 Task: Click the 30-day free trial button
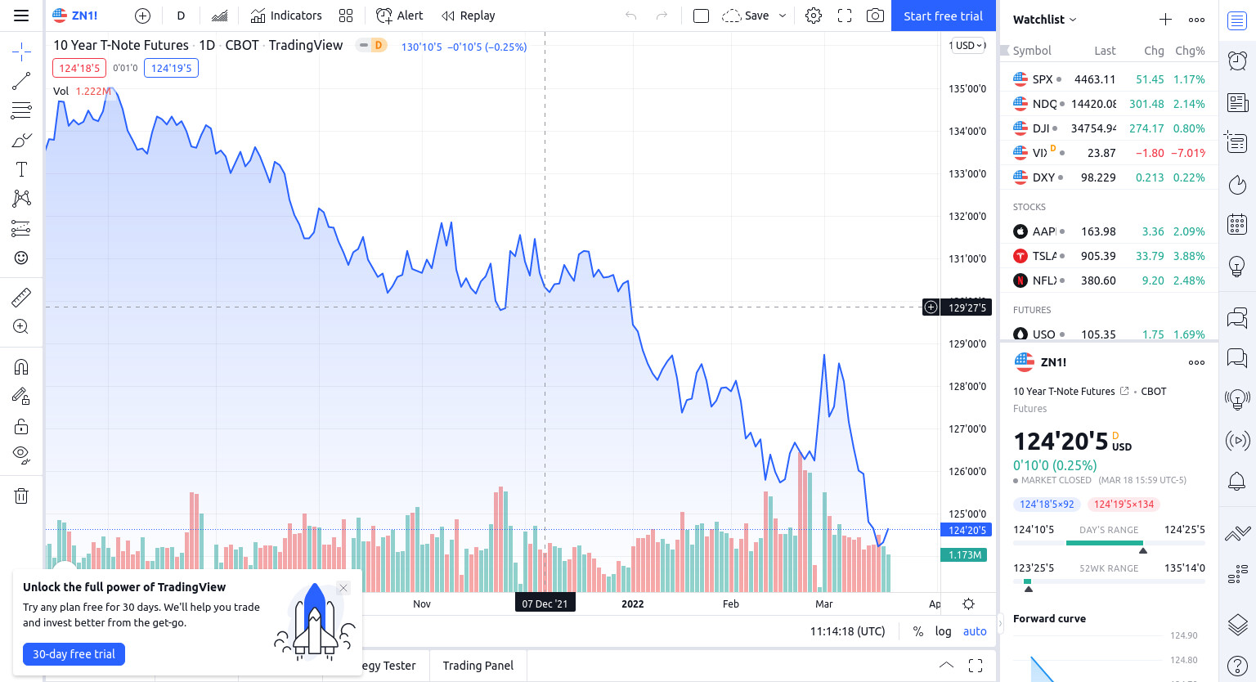(74, 654)
